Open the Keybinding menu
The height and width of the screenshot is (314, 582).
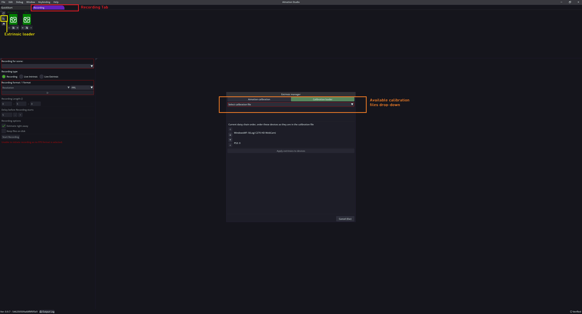[x=44, y=2]
